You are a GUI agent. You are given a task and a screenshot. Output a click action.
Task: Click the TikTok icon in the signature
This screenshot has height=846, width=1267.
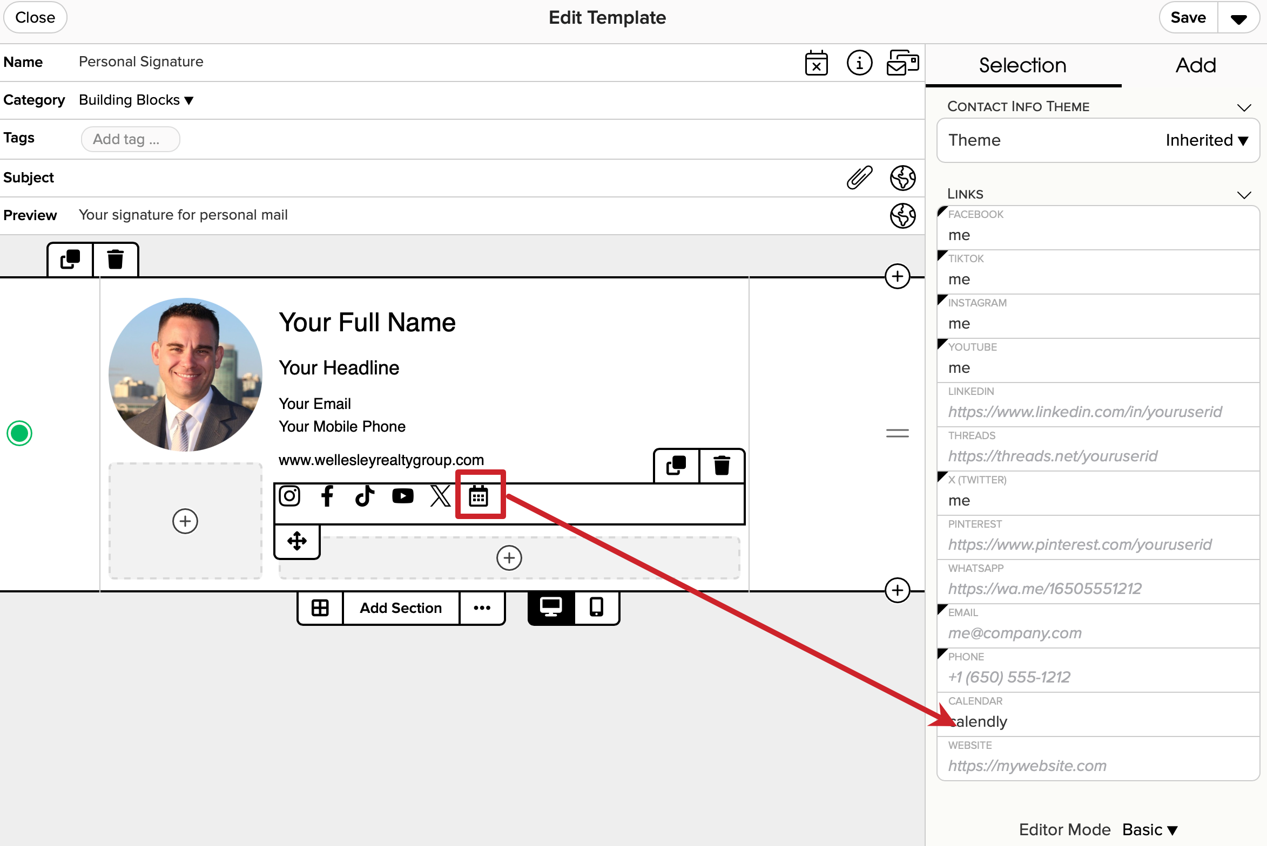[365, 496]
